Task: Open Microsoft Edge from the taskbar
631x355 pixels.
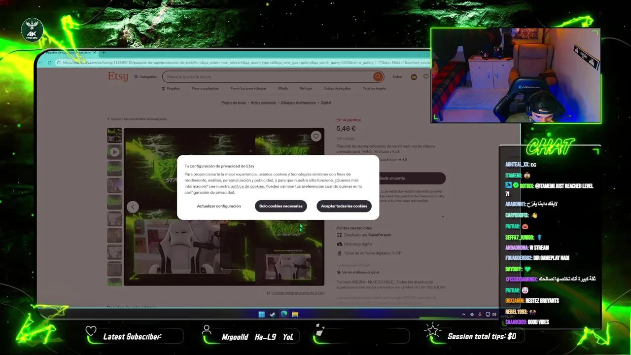Action: point(284,314)
